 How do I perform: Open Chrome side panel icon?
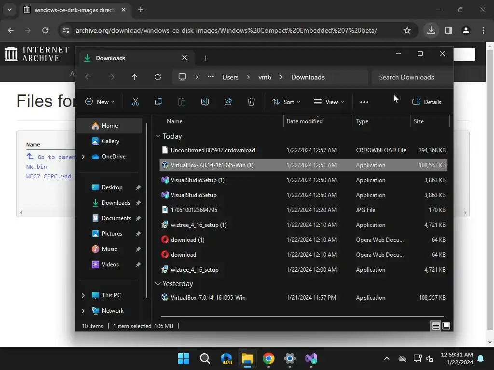(449, 30)
